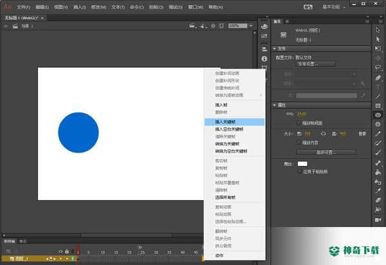Choose 选择所有帧 from context menu
Viewport: 386px width, 265px height.
coord(235,197)
